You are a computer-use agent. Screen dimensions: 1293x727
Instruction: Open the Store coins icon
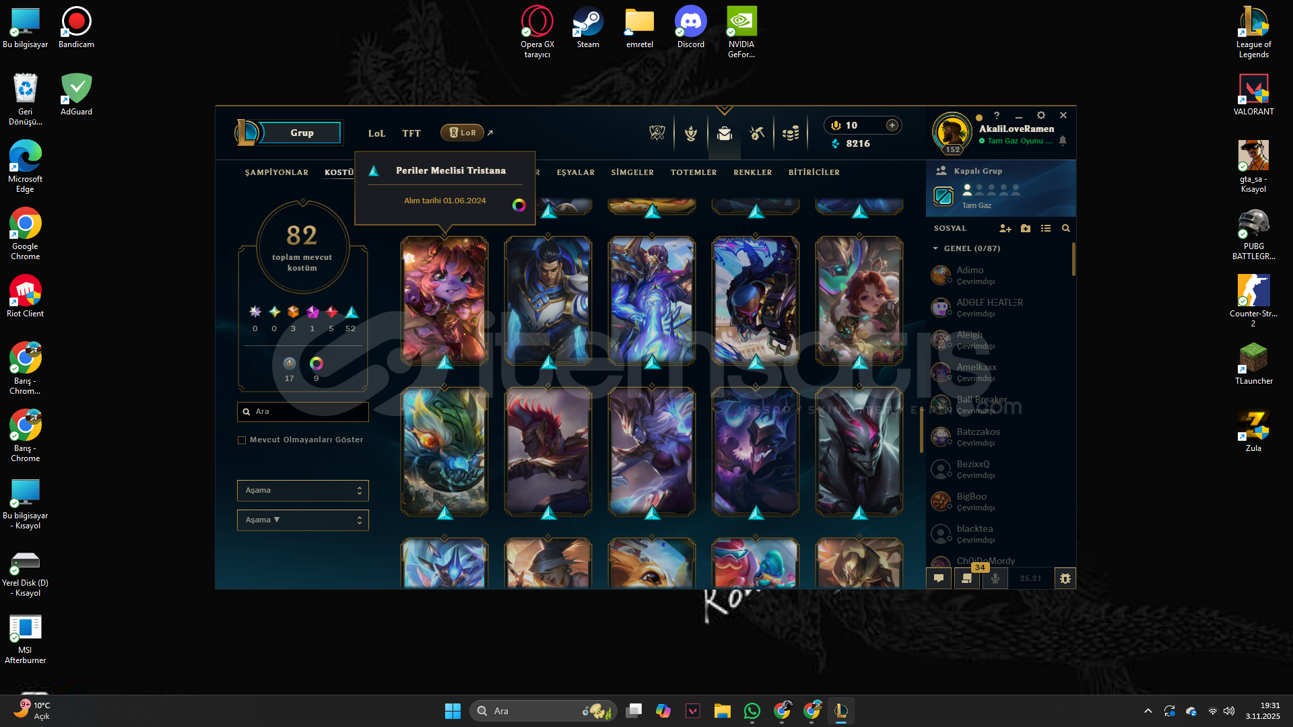791,133
